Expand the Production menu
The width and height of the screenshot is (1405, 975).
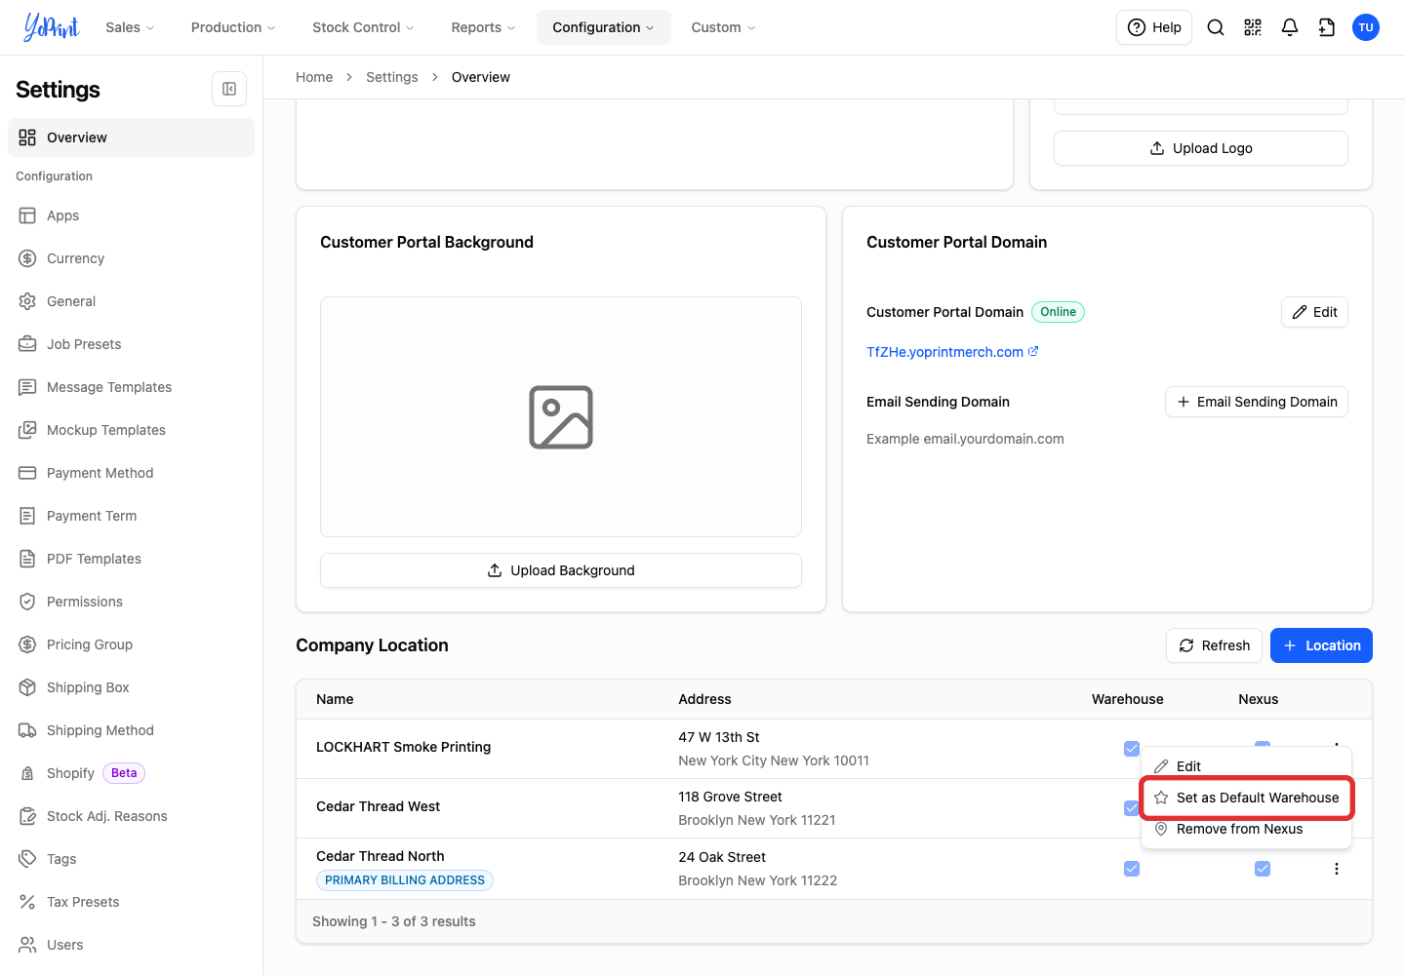(x=233, y=27)
